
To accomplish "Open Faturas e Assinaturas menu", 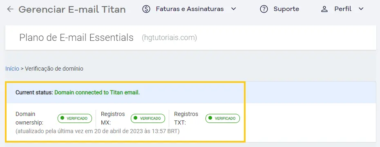I will point(190,9).
